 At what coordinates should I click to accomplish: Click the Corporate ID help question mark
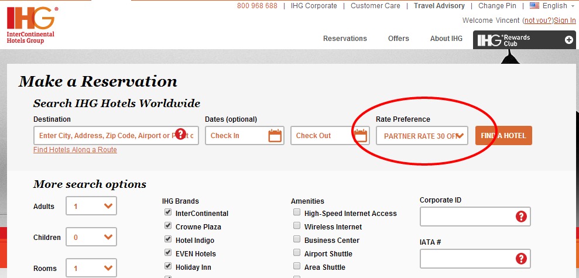pyautogui.click(x=521, y=217)
